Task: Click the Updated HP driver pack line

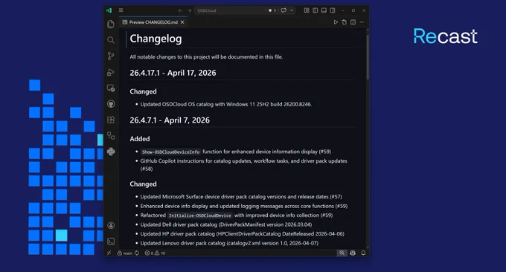Action: point(242,234)
